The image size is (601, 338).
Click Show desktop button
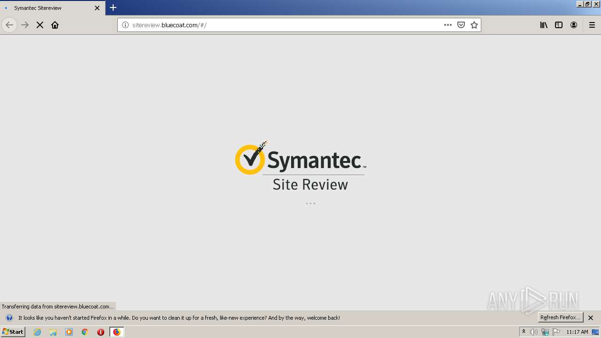(x=595, y=332)
